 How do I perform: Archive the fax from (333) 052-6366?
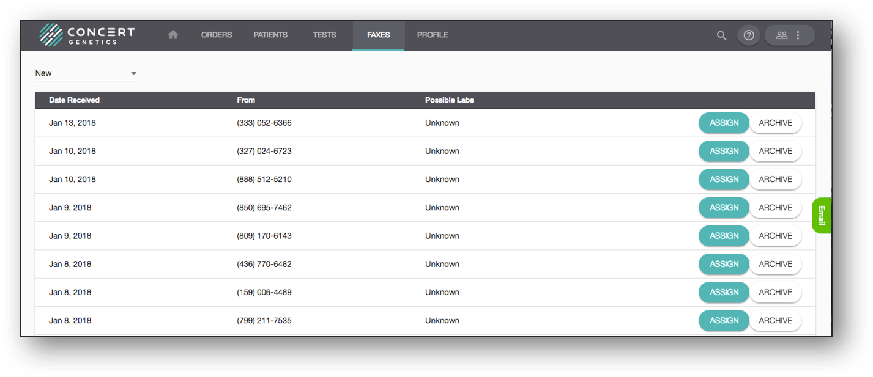[x=775, y=123]
